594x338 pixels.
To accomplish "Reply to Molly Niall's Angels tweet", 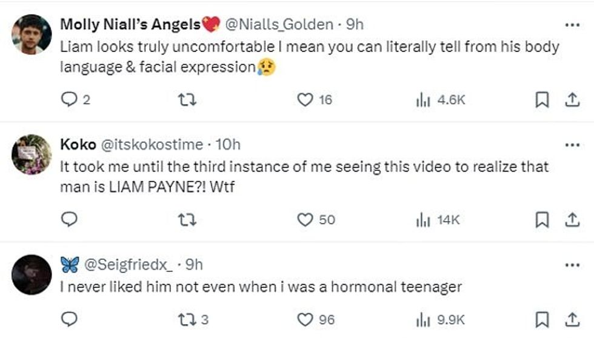I will (x=70, y=100).
